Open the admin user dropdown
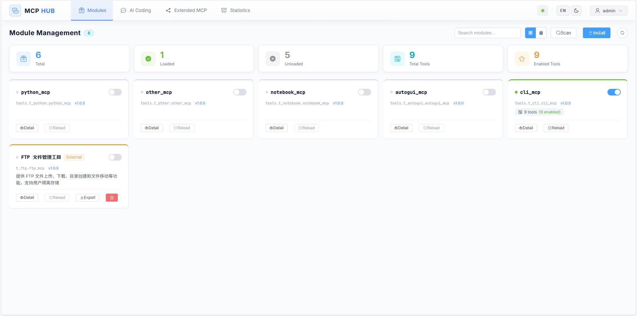The image size is (637, 316). 608,11
